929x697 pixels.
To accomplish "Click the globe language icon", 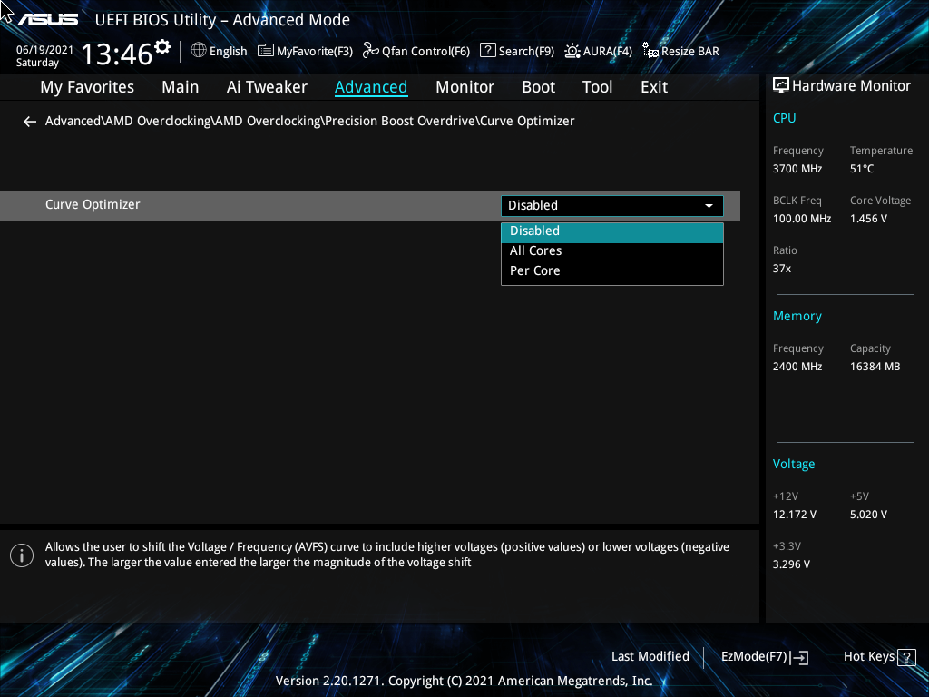I will pyautogui.click(x=199, y=51).
